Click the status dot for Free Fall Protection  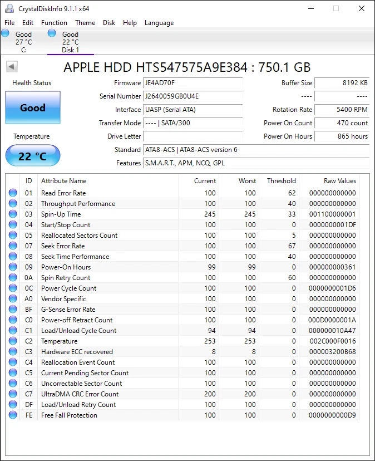point(12,415)
